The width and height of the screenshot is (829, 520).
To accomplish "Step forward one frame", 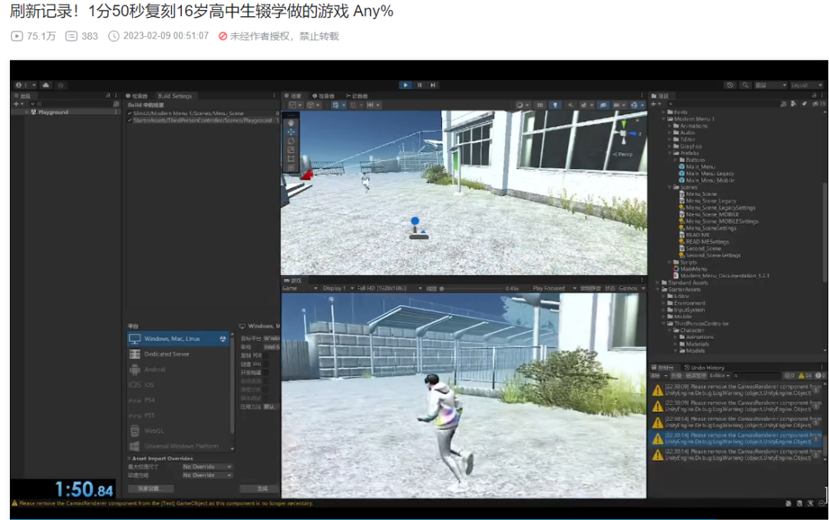I will [433, 84].
